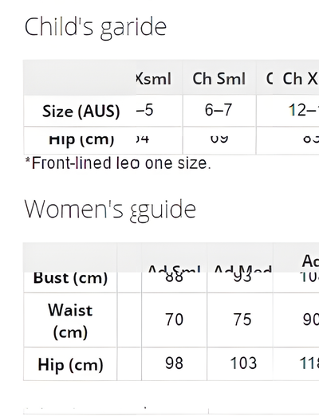Click the waist value 70 cell

pos(174,320)
